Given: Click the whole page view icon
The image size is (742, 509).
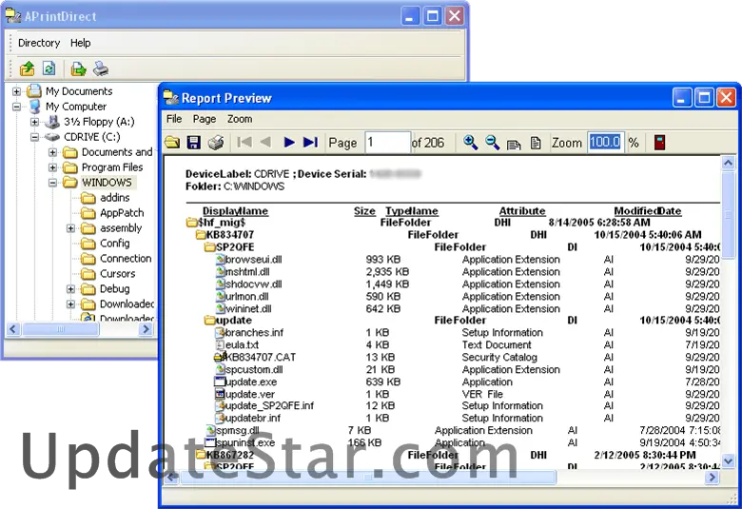Looking at the screenshot, I should point(536,143).
